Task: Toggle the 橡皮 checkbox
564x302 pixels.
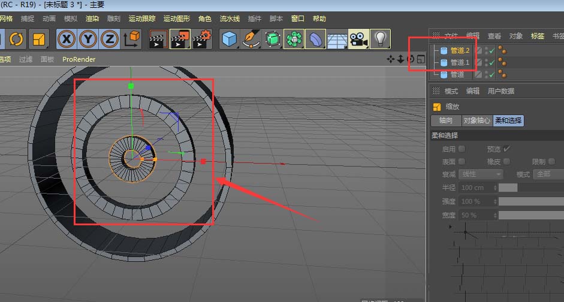Action: tap(506, 161)
